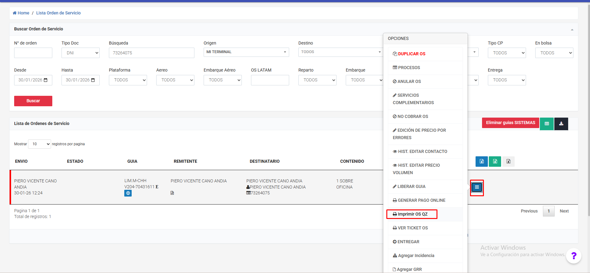The height and width of the screenshot is (273, 590).
Task: Click the green table grid icon button
Action: (x=547, y=124)
